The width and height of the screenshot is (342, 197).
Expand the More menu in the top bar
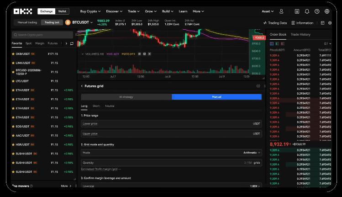(x=198, y=11)
